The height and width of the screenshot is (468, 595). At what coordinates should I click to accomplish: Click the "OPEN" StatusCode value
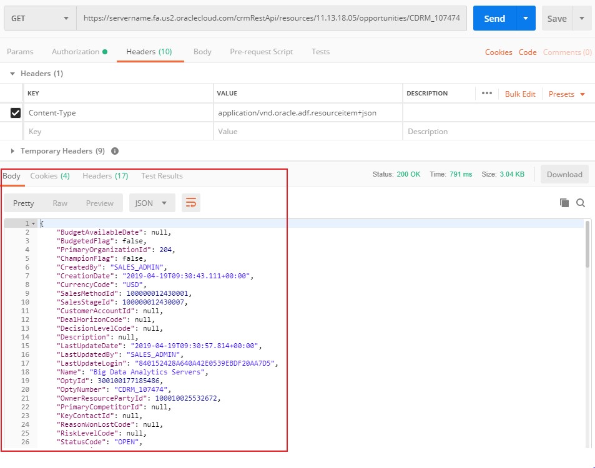pyautogui.click(x=126, y=442)
